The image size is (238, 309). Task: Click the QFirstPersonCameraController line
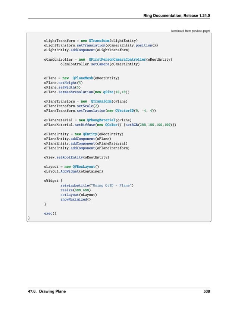point(108,59)
